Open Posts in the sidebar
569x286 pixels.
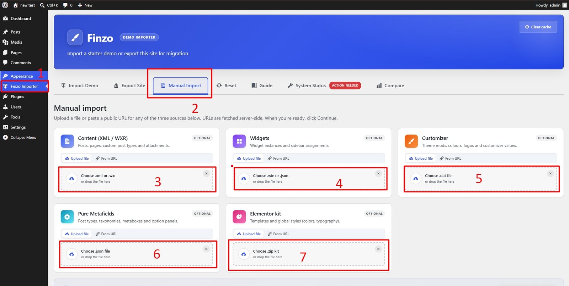point(24,32)
